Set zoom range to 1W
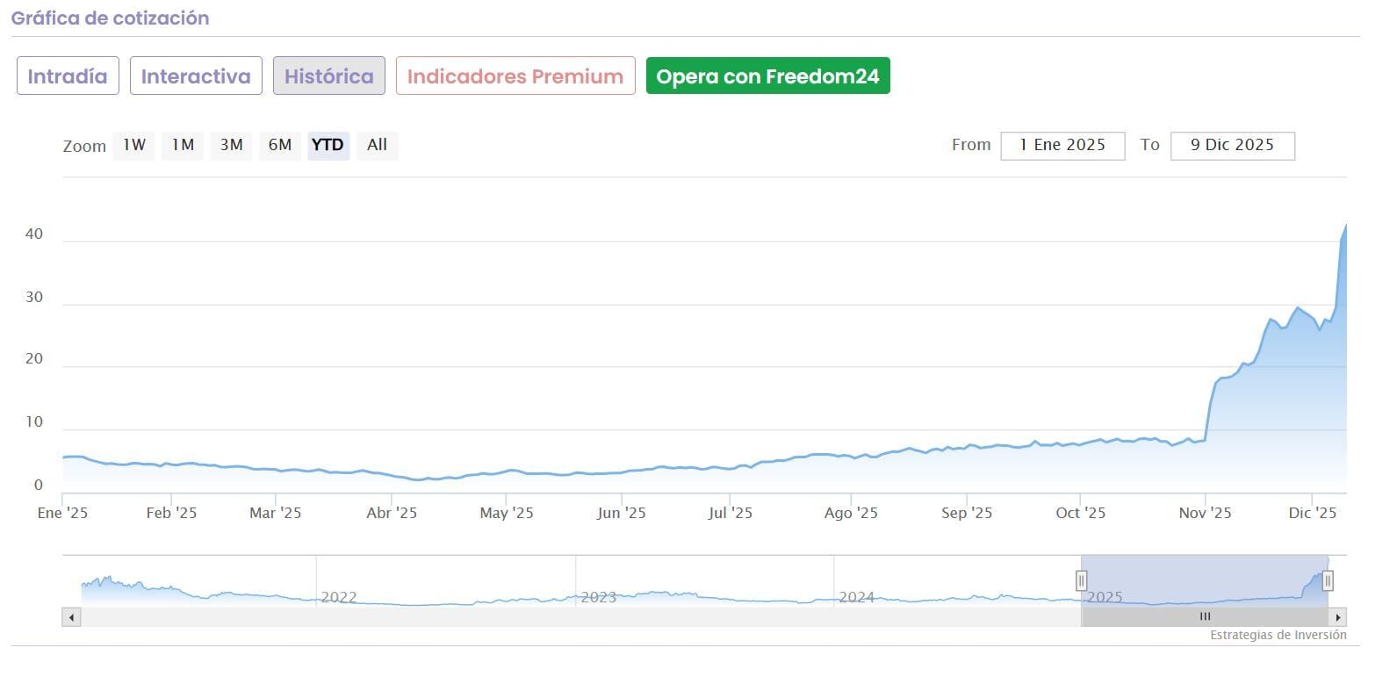 [x=134, y=145]
